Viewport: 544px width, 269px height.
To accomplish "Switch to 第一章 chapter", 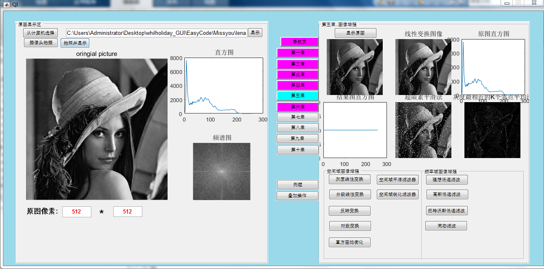I will coord(298,53).
